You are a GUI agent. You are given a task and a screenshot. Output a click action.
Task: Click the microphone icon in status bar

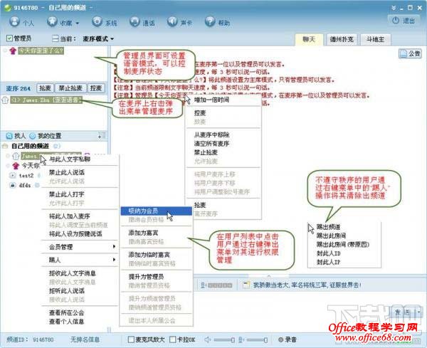(x=241, y=339)
